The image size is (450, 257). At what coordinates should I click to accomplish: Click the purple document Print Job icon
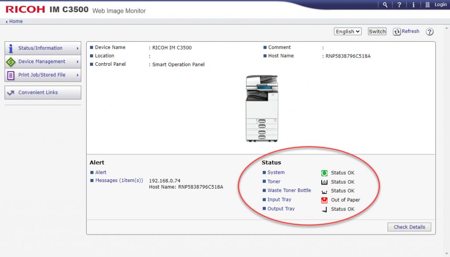(x=11, y=75)
